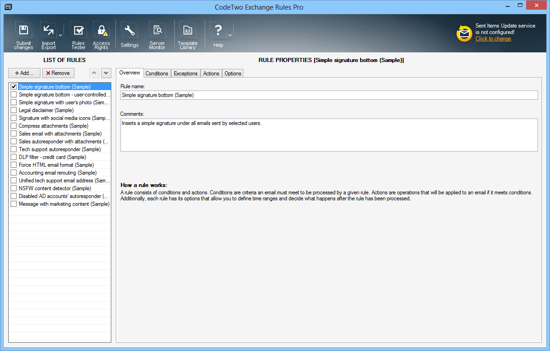Move selected rule down with arrow button
The height and width of the screenshot is (351, 550).
point(106,73)
